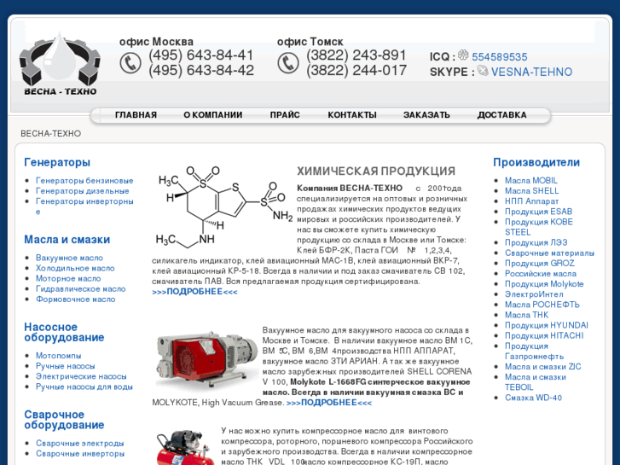The height and width of the screenshot is (465, 620).
Task: Open ЭлектроИнтел link
Action: pos(534,294)
